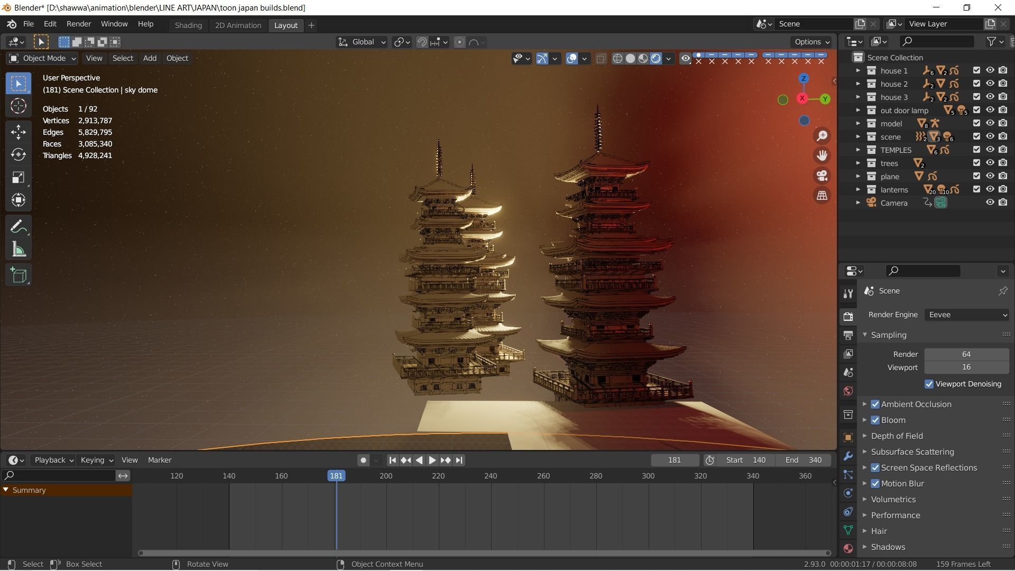The height and width of the screenshot is (571, 1015).
Task: Click Render samples value field
Action: 966,354
